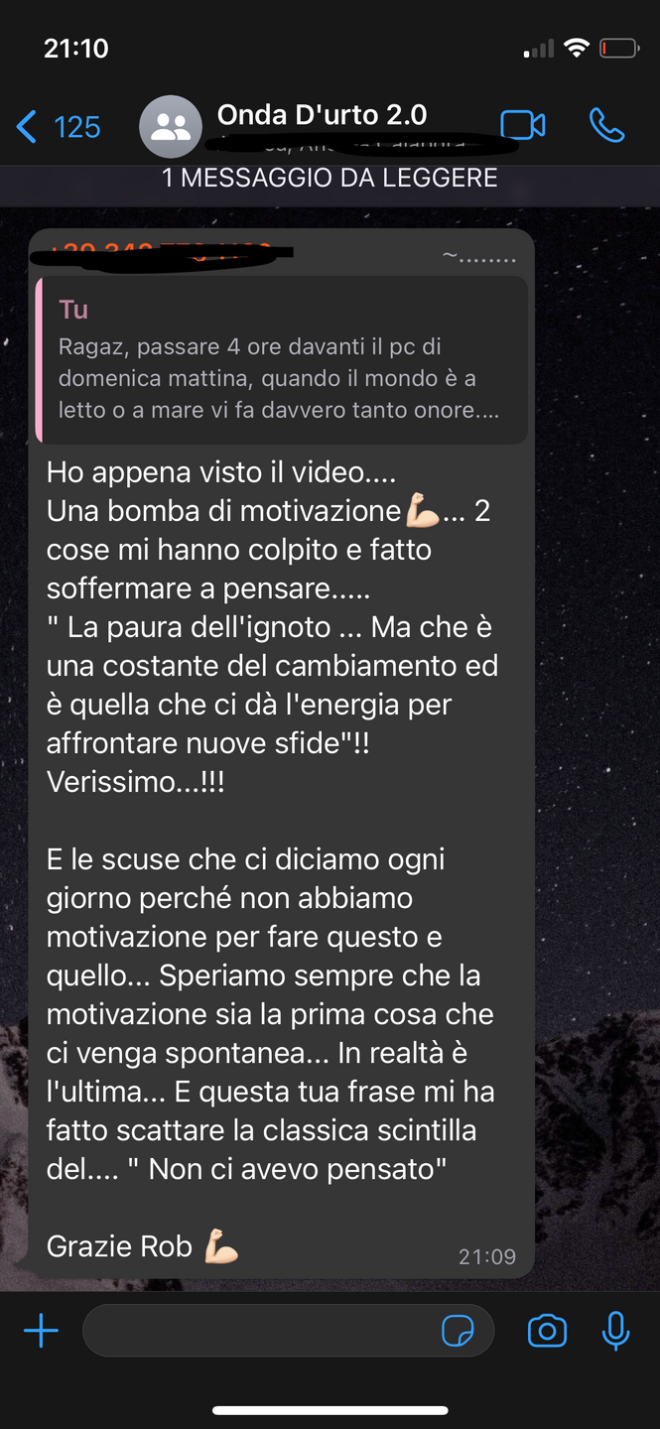Start a voice call with the phone icon
Screen dimensions: 660x1429
coord(606,125)
